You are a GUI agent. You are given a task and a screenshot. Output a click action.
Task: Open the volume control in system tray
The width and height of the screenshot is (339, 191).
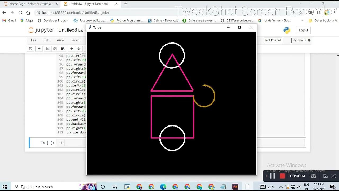click(299, 187)
